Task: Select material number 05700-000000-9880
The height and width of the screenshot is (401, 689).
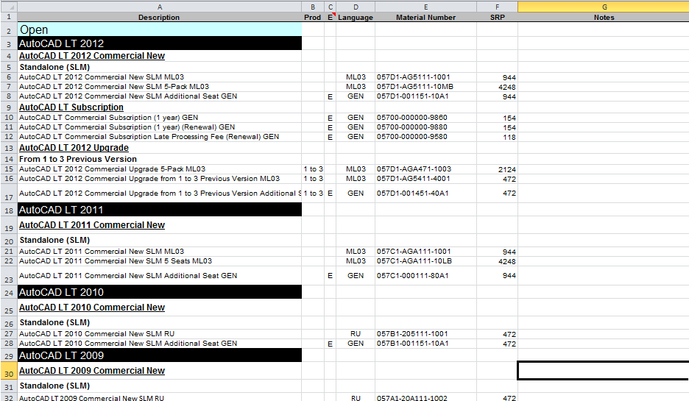Action: (x=425, y=127)
